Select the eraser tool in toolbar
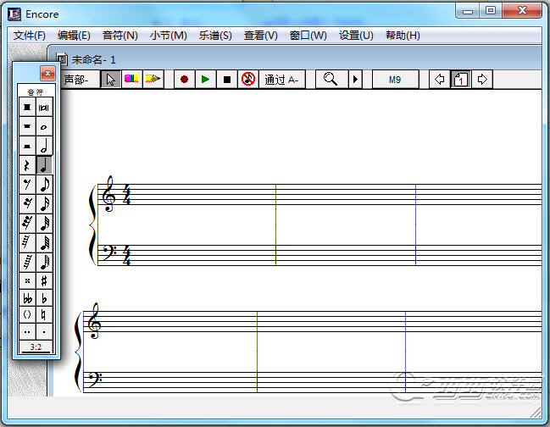Image resolution: width=550 pixels, height=427 pixels. (x=131, y=80)
